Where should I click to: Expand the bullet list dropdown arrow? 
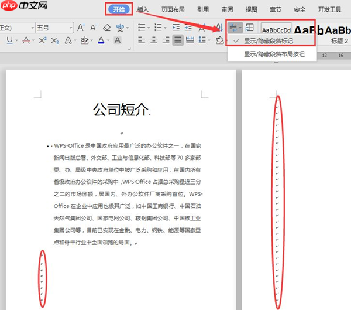[x=149, y=28]
